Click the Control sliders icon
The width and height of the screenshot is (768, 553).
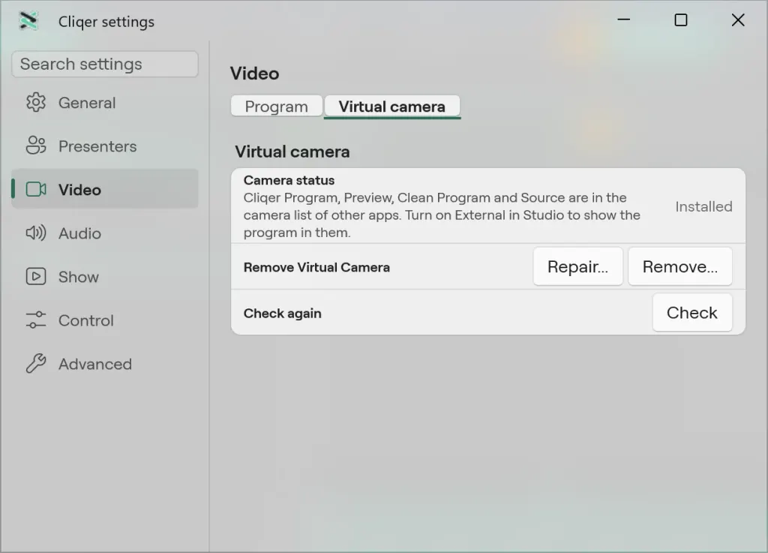[x=36, y=320]
